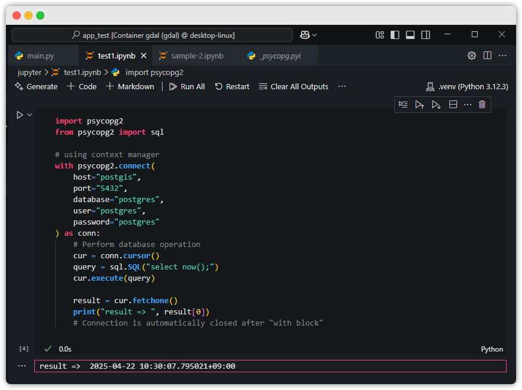
Task: Click the 'cur = conn.cursor()' line
Action: [x=116, y=255]
